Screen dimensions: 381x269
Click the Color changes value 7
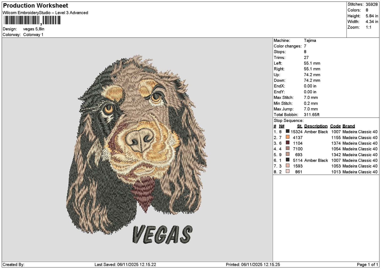coord(305,46)
